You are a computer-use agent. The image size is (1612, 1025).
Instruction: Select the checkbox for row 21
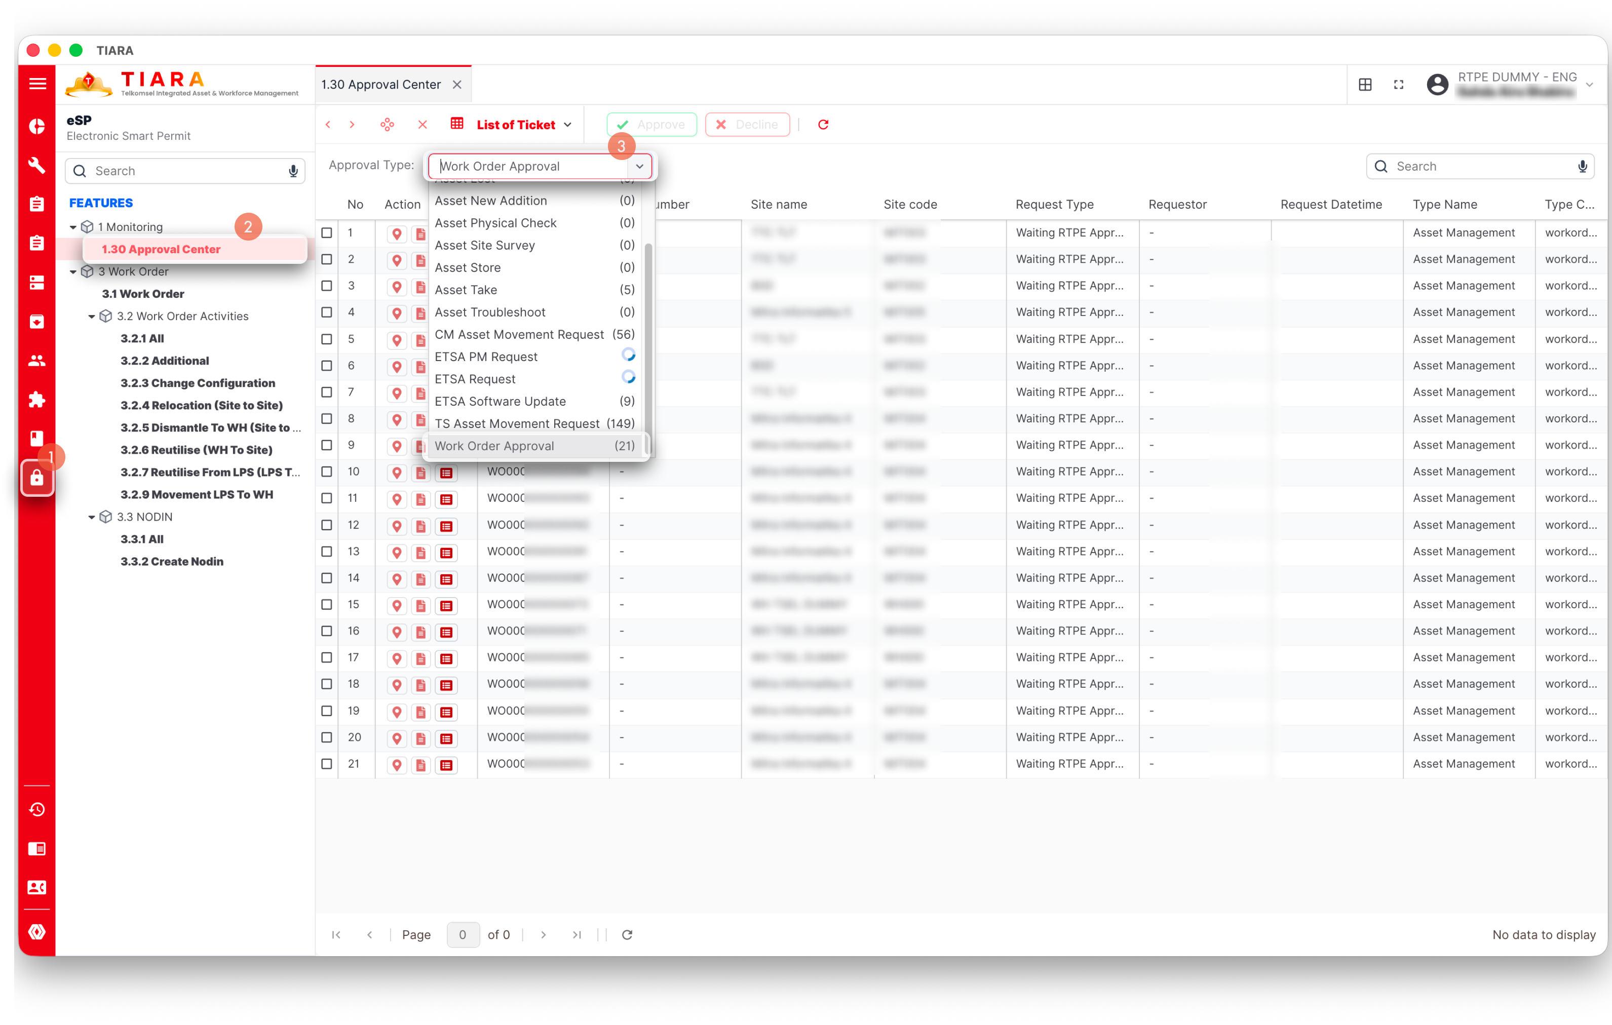click(327, 764)
